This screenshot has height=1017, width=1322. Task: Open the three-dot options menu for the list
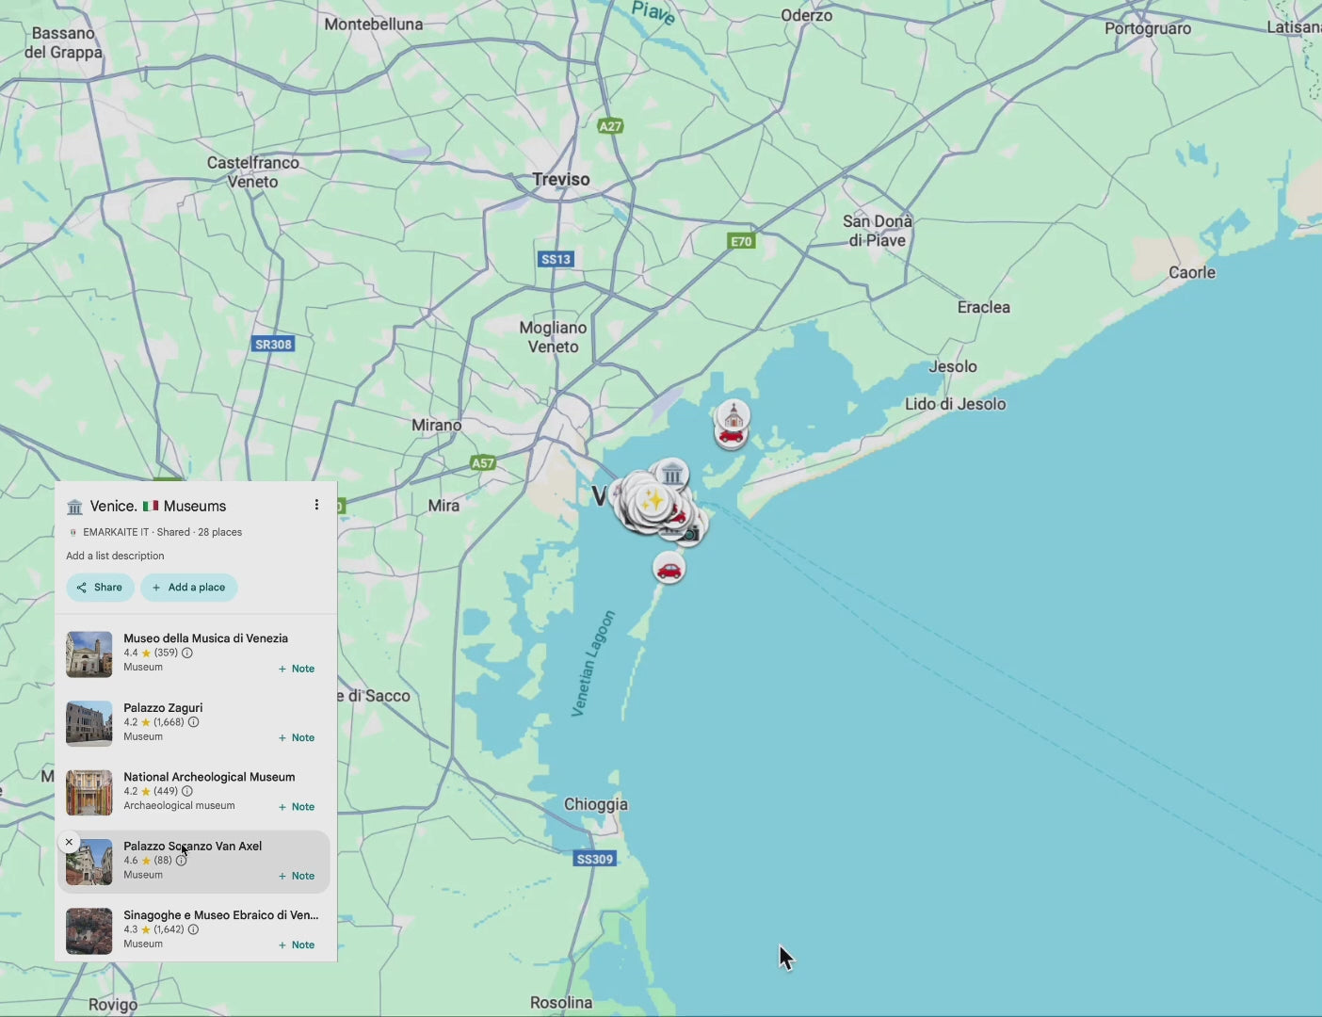(316, 504)
